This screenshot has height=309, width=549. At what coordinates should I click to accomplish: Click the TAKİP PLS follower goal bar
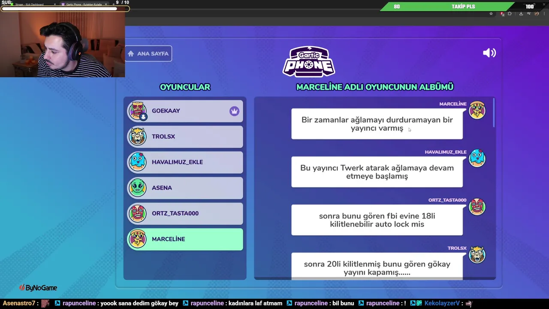pyautogui.click(x=463, y=6)
